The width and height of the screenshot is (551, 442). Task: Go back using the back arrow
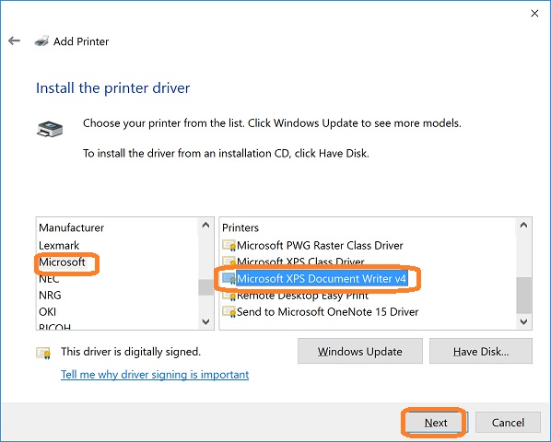click(x=14, y=41)
